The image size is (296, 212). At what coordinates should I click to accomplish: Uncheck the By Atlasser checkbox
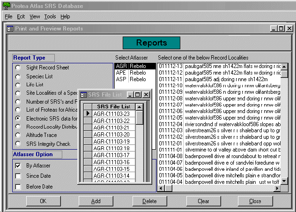click(x=18, y=166)
